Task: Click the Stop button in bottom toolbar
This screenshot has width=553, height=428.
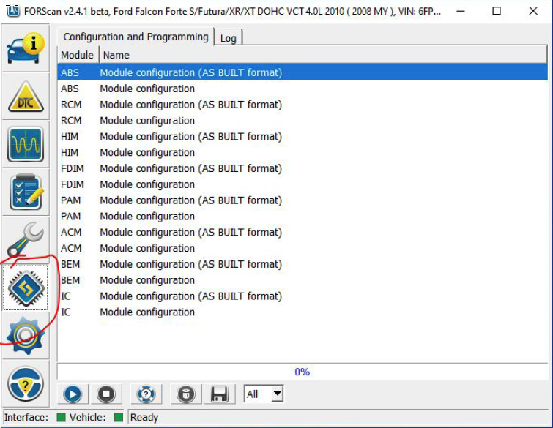Action: pos(106,394)
